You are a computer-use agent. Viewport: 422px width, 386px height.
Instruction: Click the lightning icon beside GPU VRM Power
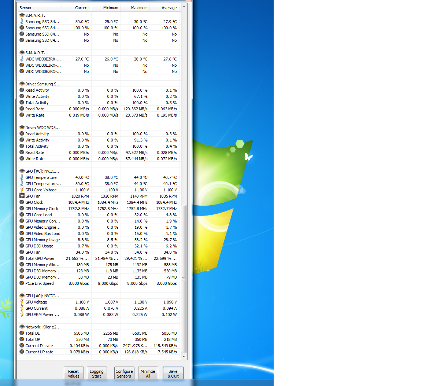pos(22,314)
